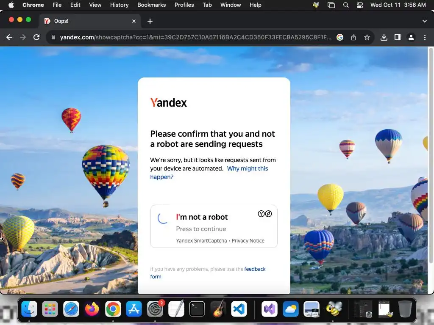This screenshot has height=325, width=434.
Task: Bookmark this page with star icon
Action: (x=367, y=37)
